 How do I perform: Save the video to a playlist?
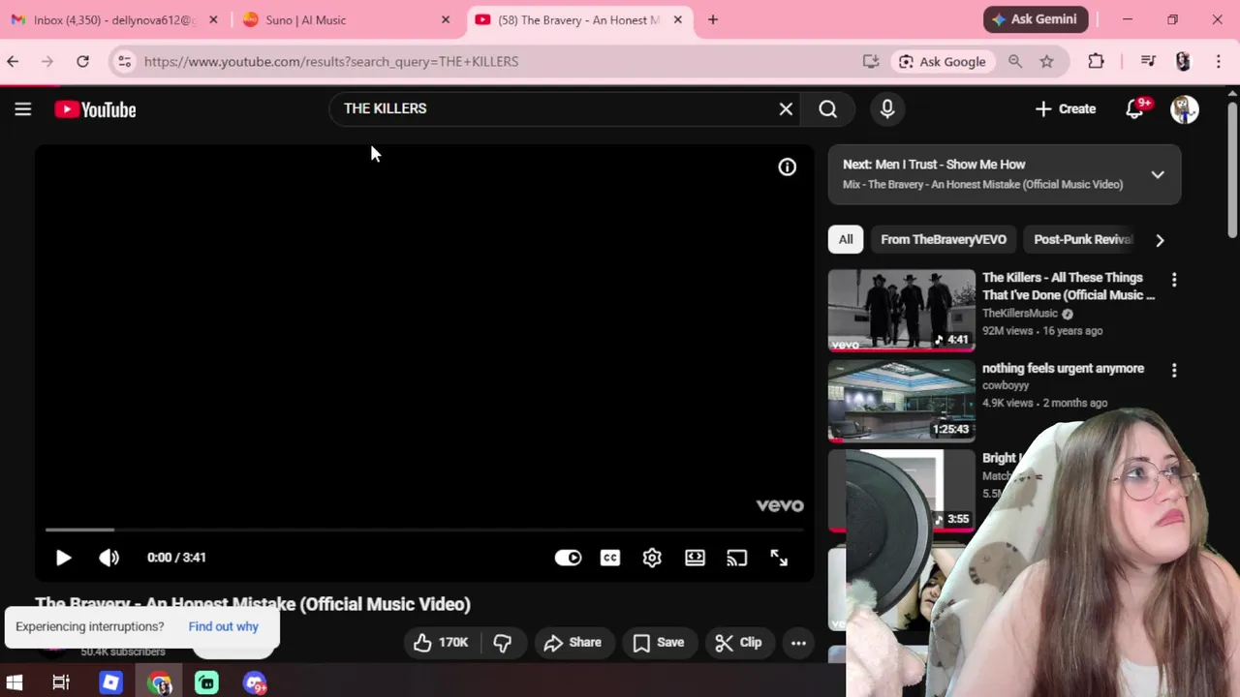point(659,642)
